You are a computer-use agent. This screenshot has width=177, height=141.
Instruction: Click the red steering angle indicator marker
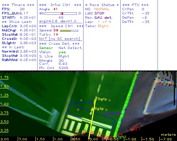click(x=62, y=13)
